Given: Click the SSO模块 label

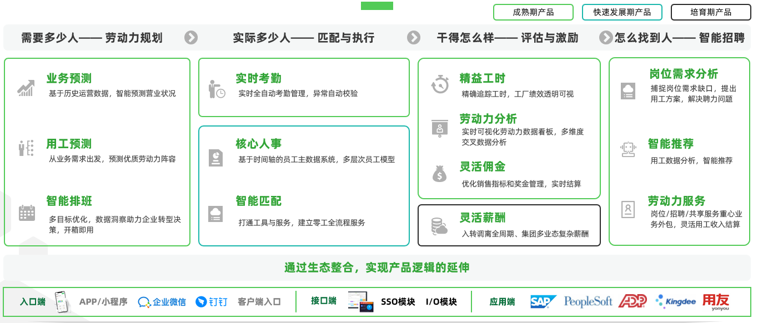Looking at the screenshot, I should pos(398,302).
